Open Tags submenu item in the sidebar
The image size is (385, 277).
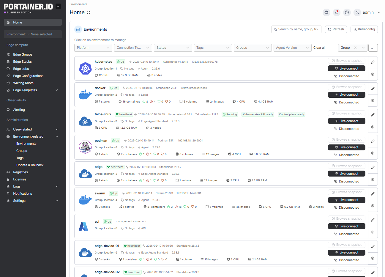pyautogui.click(x=20, y=158)
